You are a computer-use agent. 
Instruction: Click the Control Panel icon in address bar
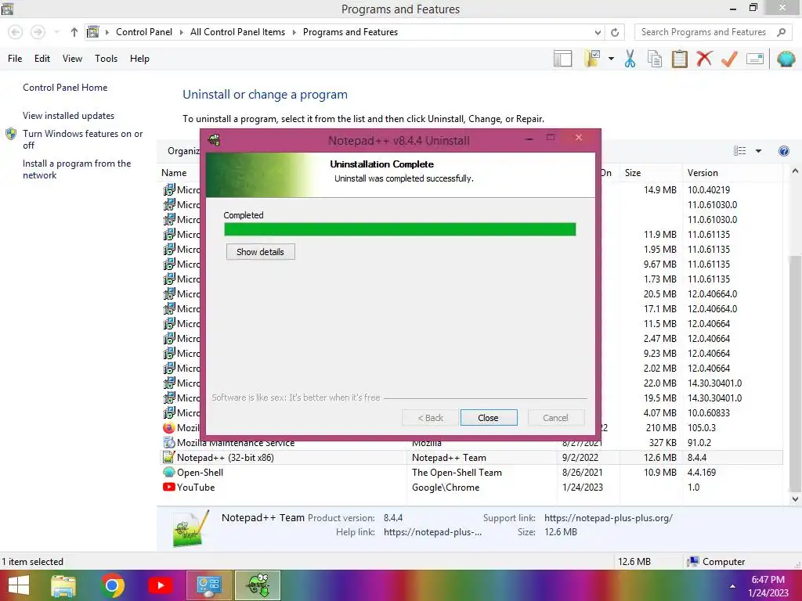92,32
